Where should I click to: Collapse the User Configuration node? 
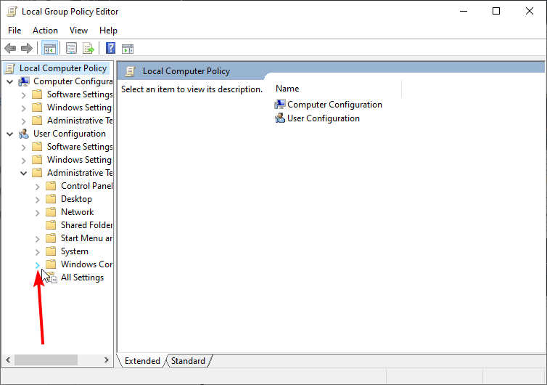click(x=9, y=134)
